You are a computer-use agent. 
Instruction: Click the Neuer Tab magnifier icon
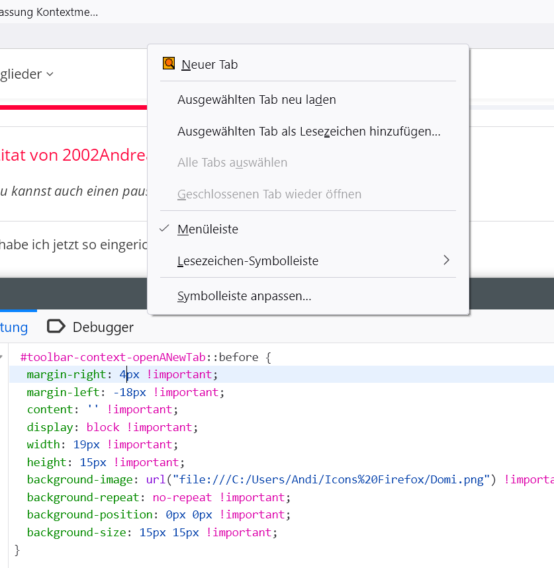tap(169, 64)
